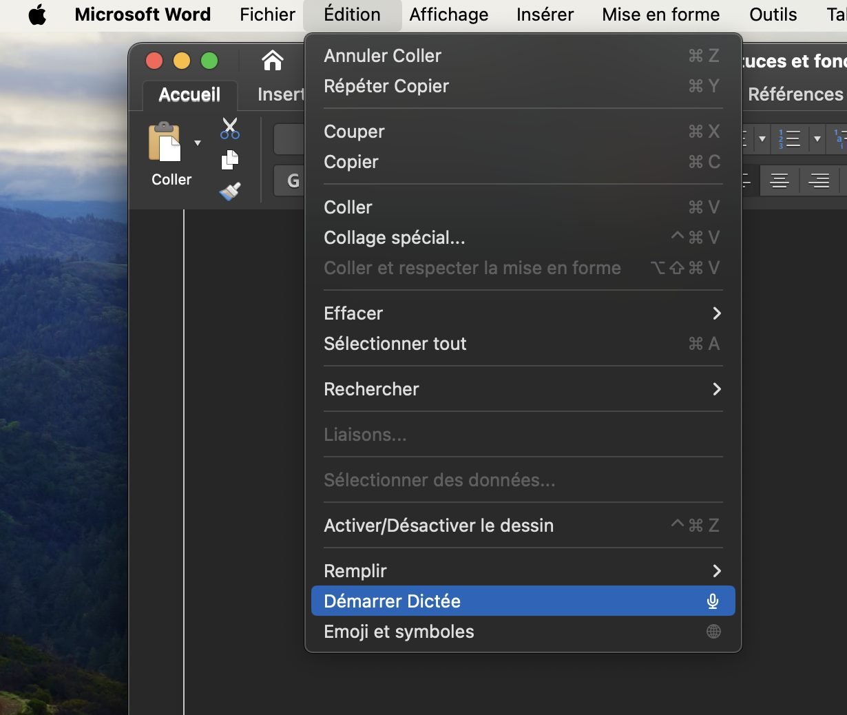Screen dimensions: 847x715
Task: Choose Annuler Coller
Action: coord(523,56)
